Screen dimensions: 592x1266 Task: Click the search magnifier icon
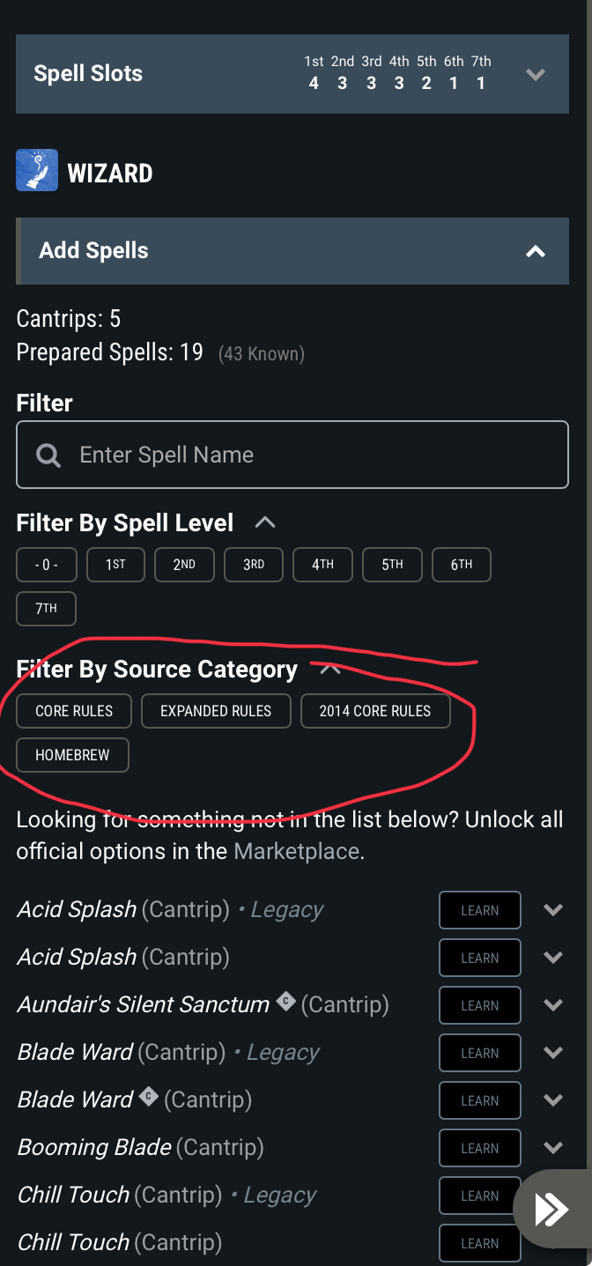pyautogui.click(x=48, y=455)
